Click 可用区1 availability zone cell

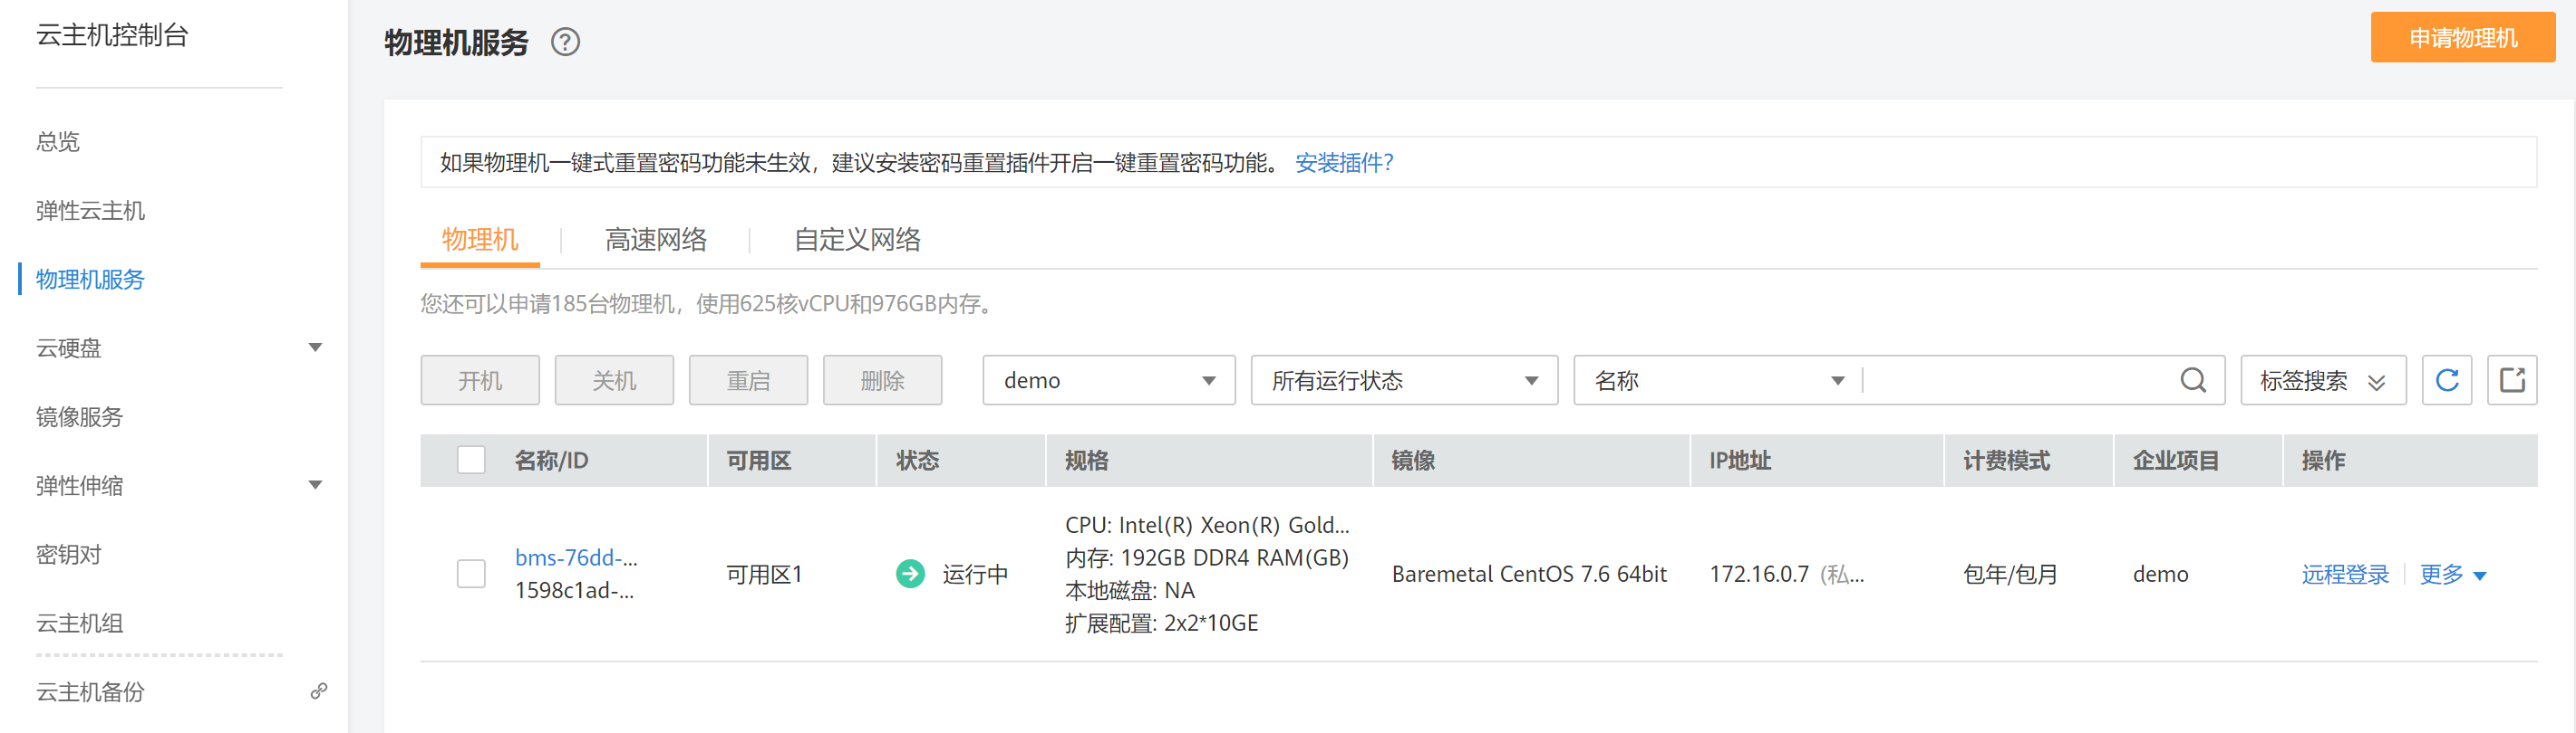click(x=764, y=575)
